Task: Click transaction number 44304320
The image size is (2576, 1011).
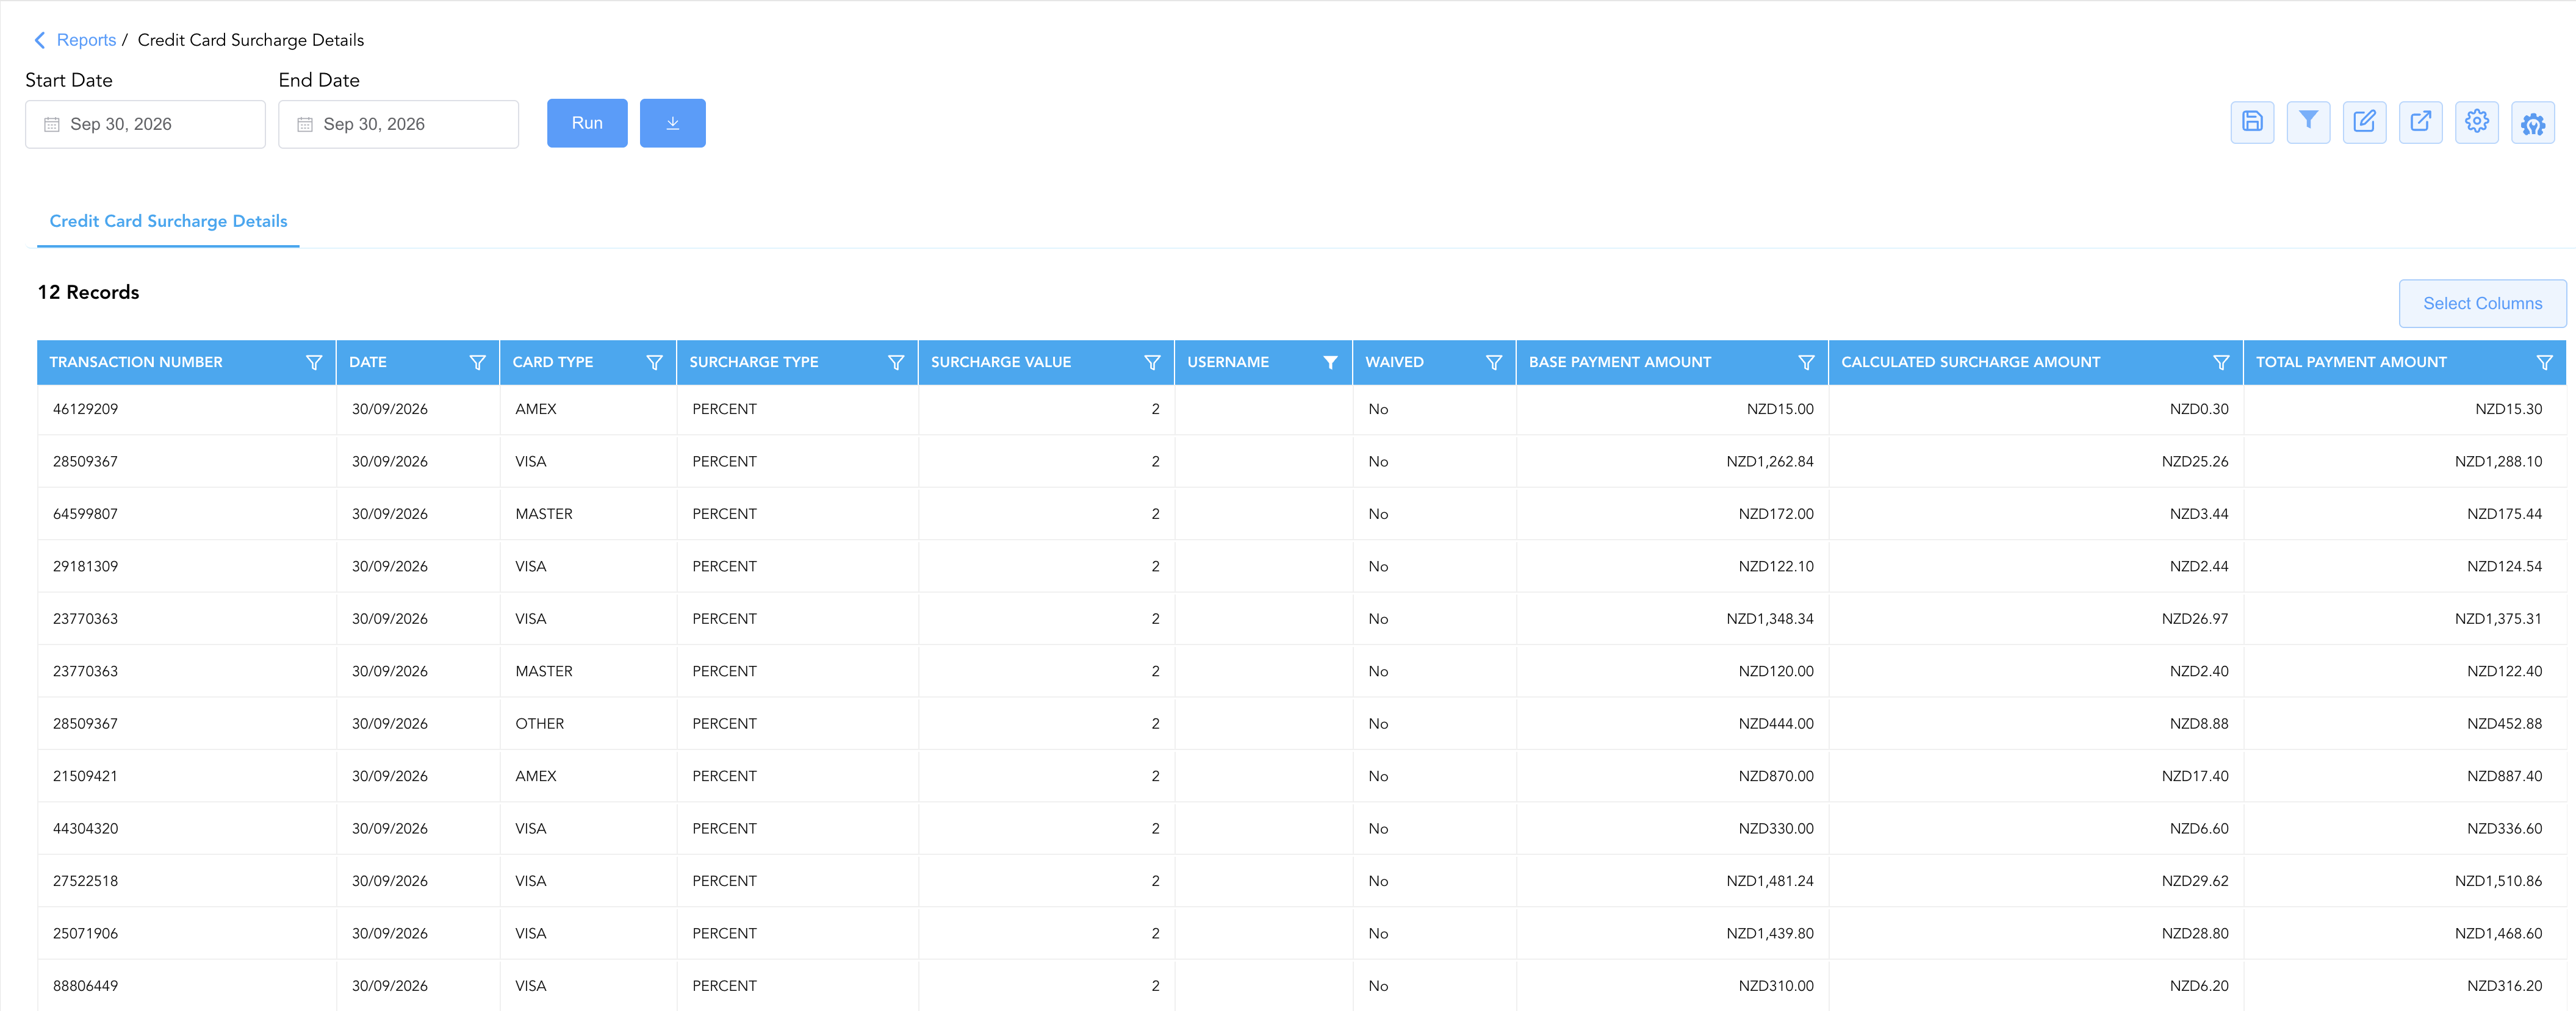Action: click(85, 828)
